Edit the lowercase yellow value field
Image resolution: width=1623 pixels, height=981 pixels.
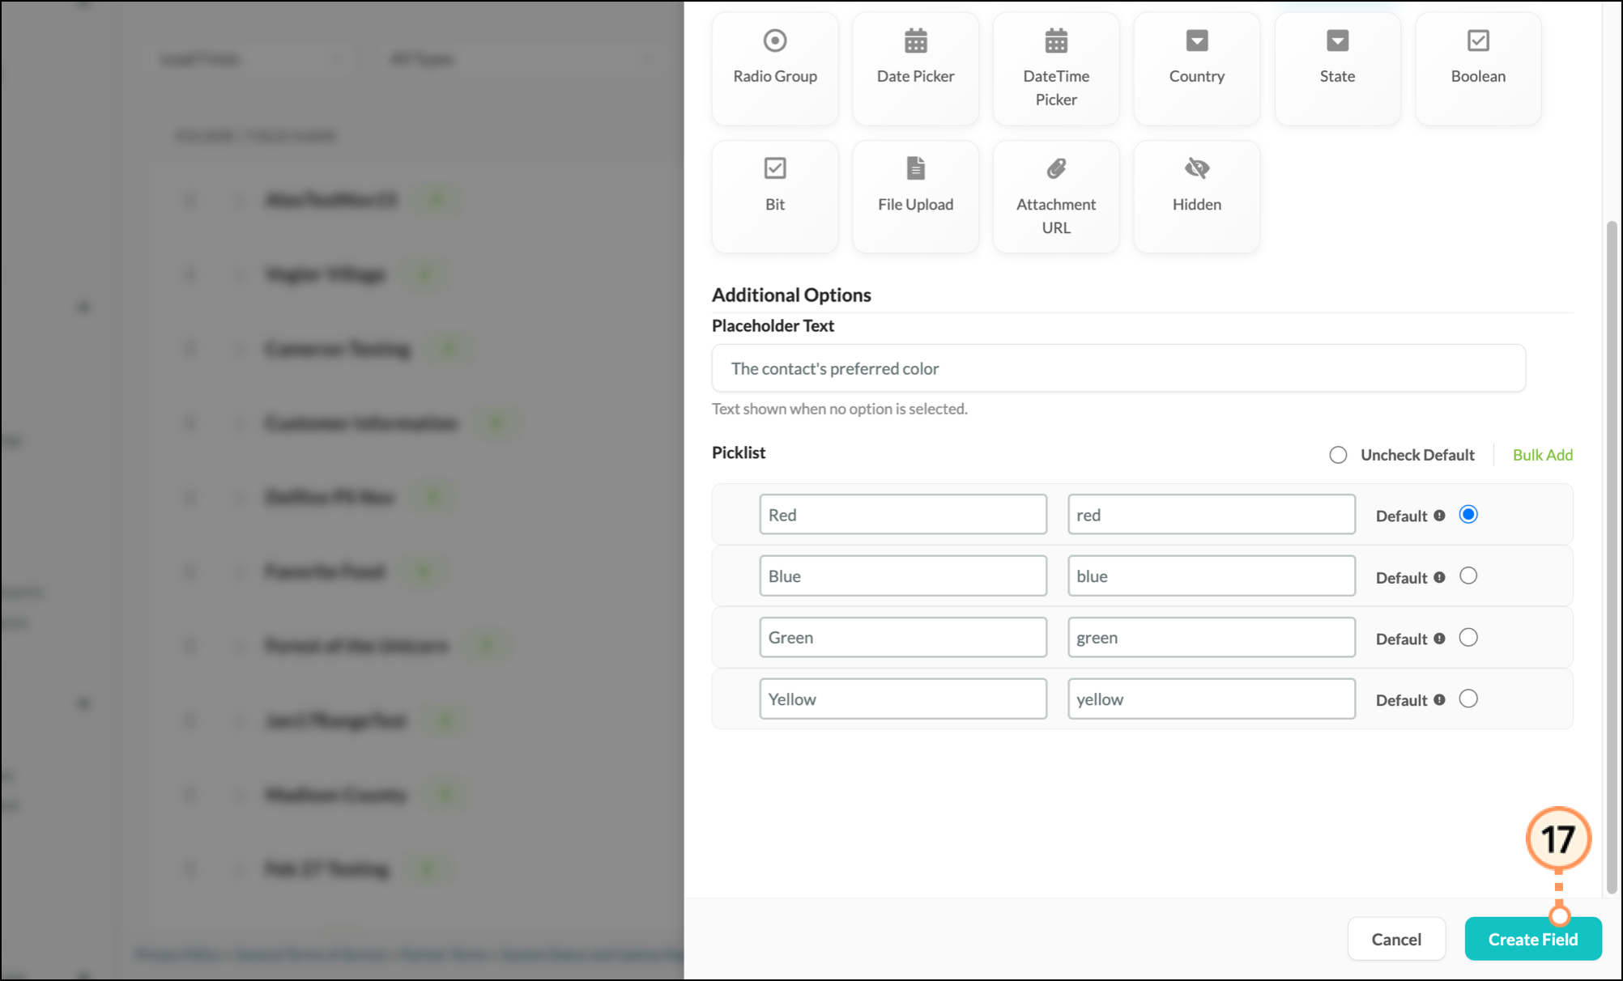[1211, 699]
